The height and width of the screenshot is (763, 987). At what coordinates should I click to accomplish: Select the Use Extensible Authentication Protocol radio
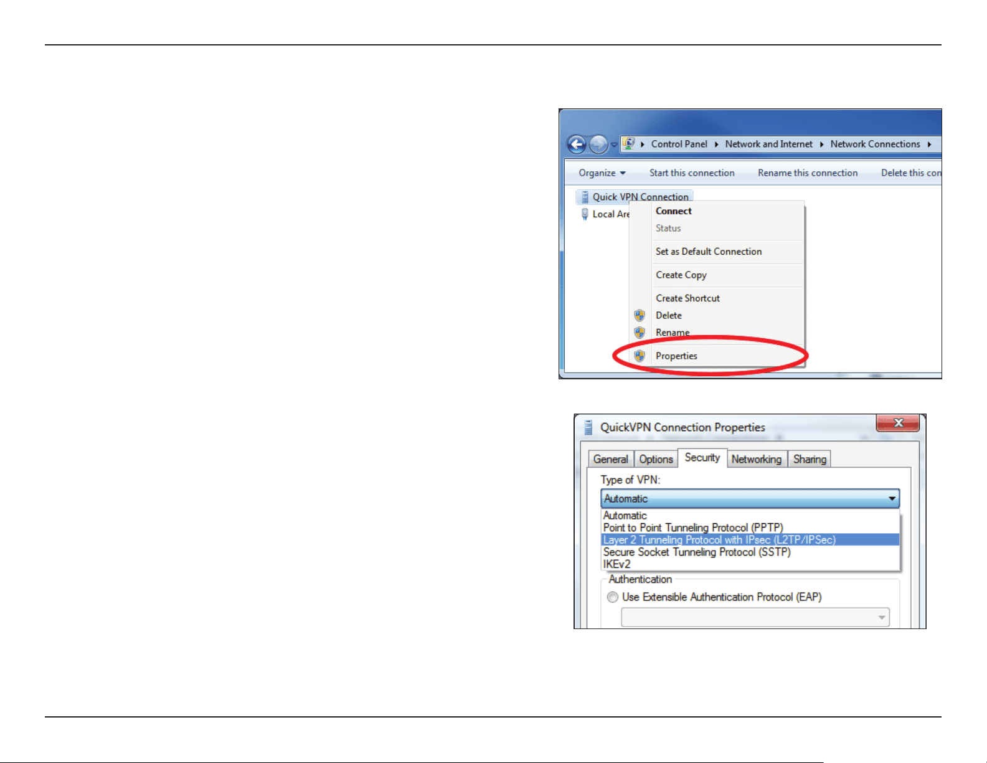tap(613, 597)
